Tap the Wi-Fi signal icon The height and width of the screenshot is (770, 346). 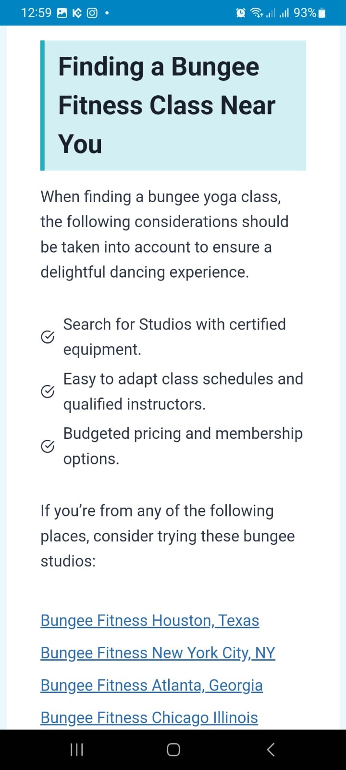coord(256,13)
